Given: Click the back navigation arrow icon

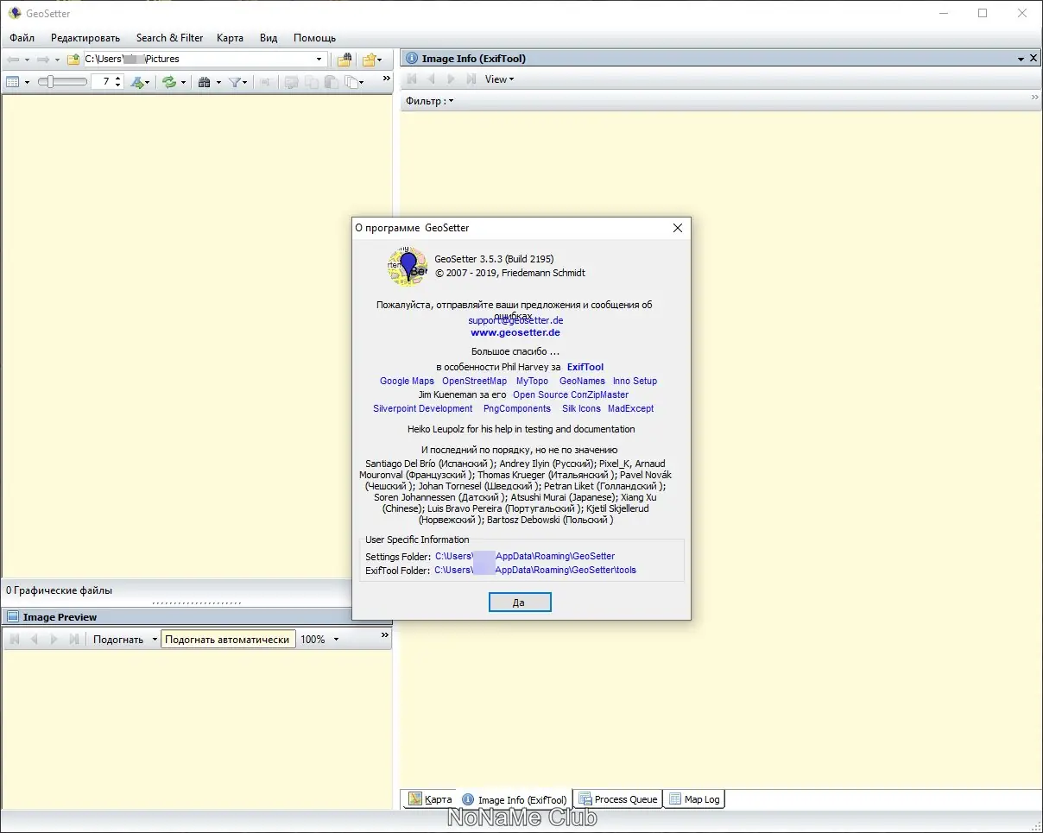Looking at the screenshot, I should coord(13,60).
